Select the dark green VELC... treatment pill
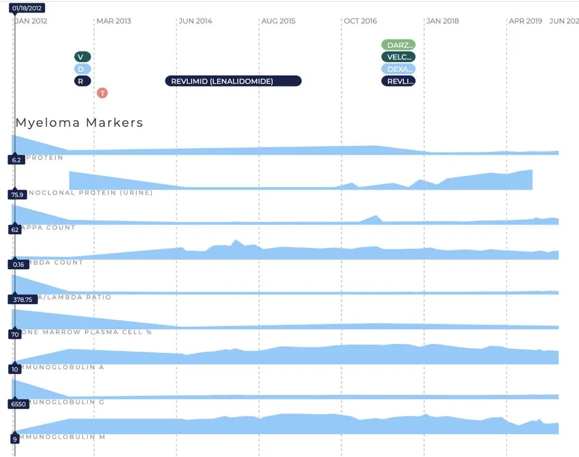Image resolution: width=579 pixels, height=457 pixels. [x=398, y=57]
